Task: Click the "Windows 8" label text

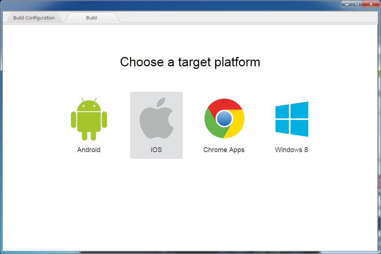Action: tap(291, 150)
